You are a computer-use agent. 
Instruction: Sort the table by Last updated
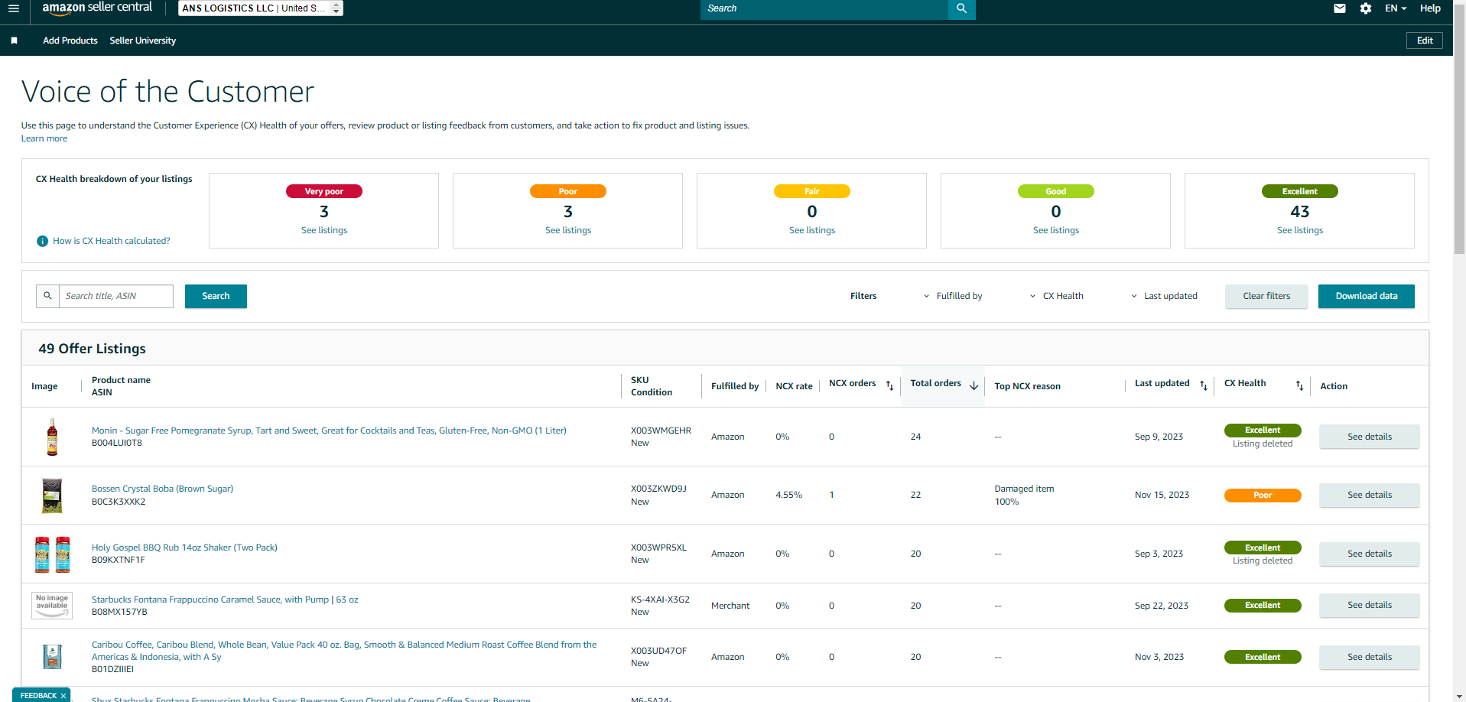[1204, 385]
